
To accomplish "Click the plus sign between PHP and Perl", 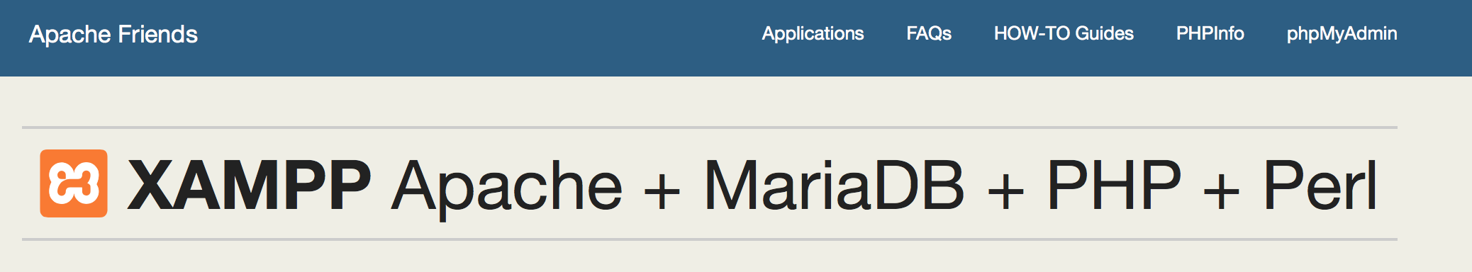I will pyautogui.click(x=1222, y=191).
